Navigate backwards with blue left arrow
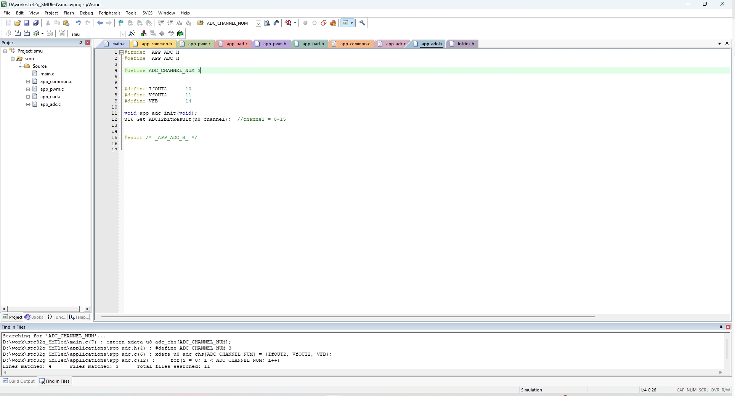 tap(100, 23)
